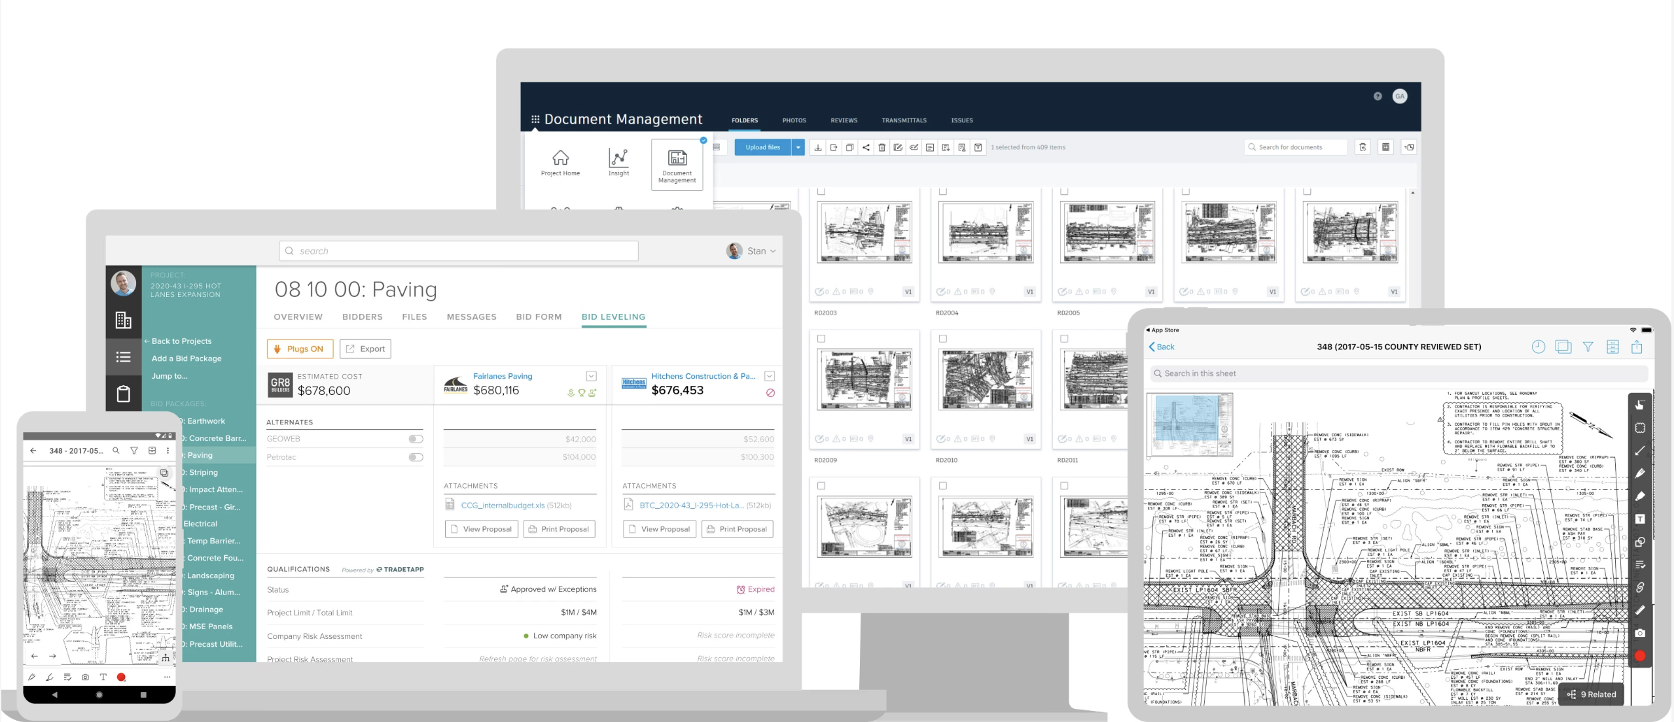Open BID FORM tab
This screenshot has width=1674, height=722.
coord(539,317)
